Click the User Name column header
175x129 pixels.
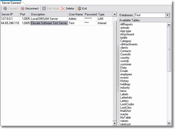[x=76, y=14]
